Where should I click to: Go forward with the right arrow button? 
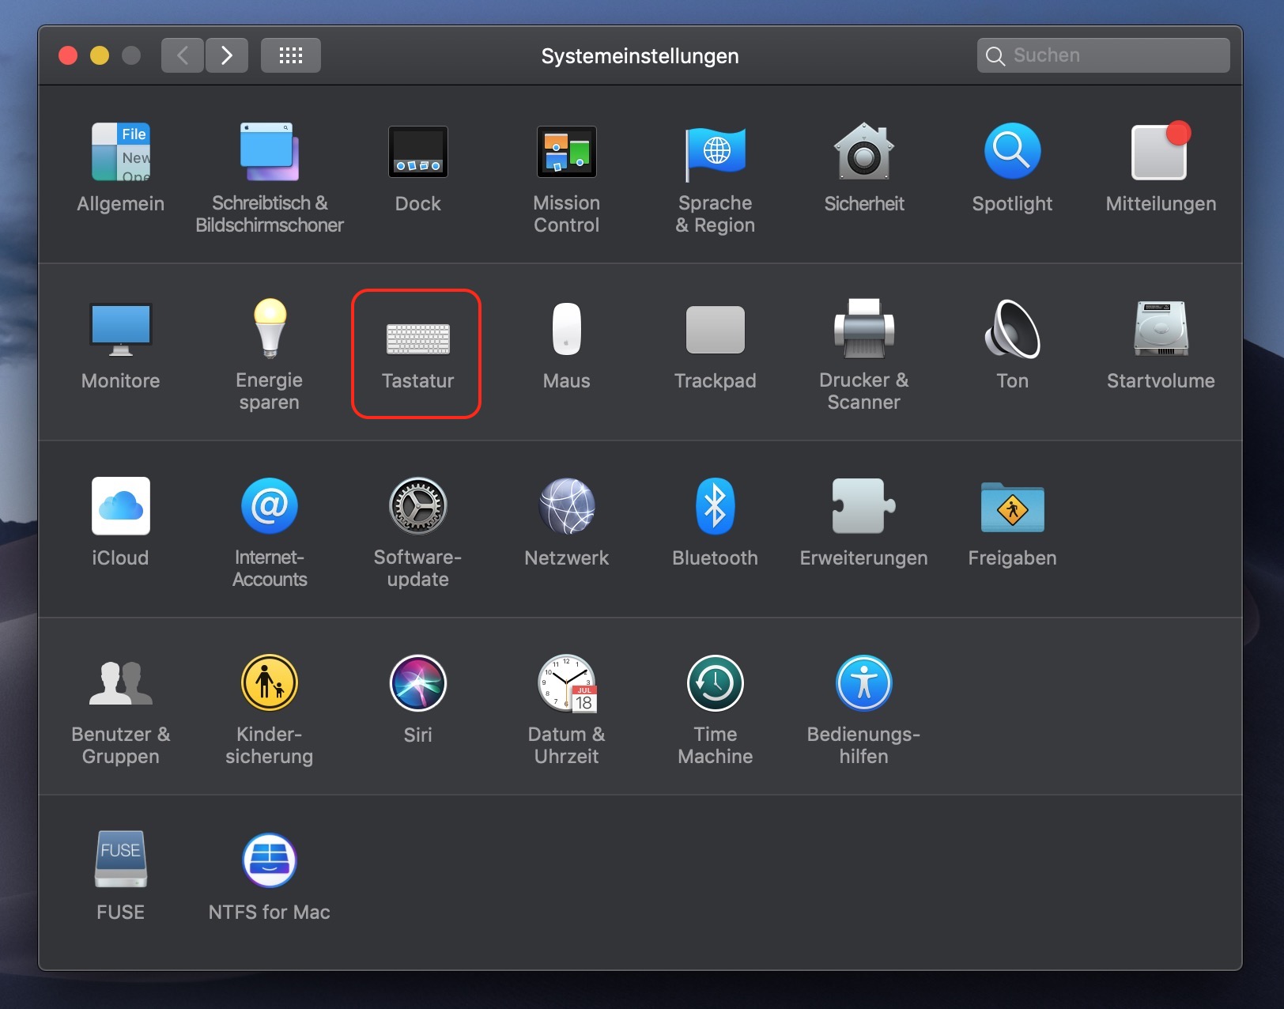(x=227, y=55)
